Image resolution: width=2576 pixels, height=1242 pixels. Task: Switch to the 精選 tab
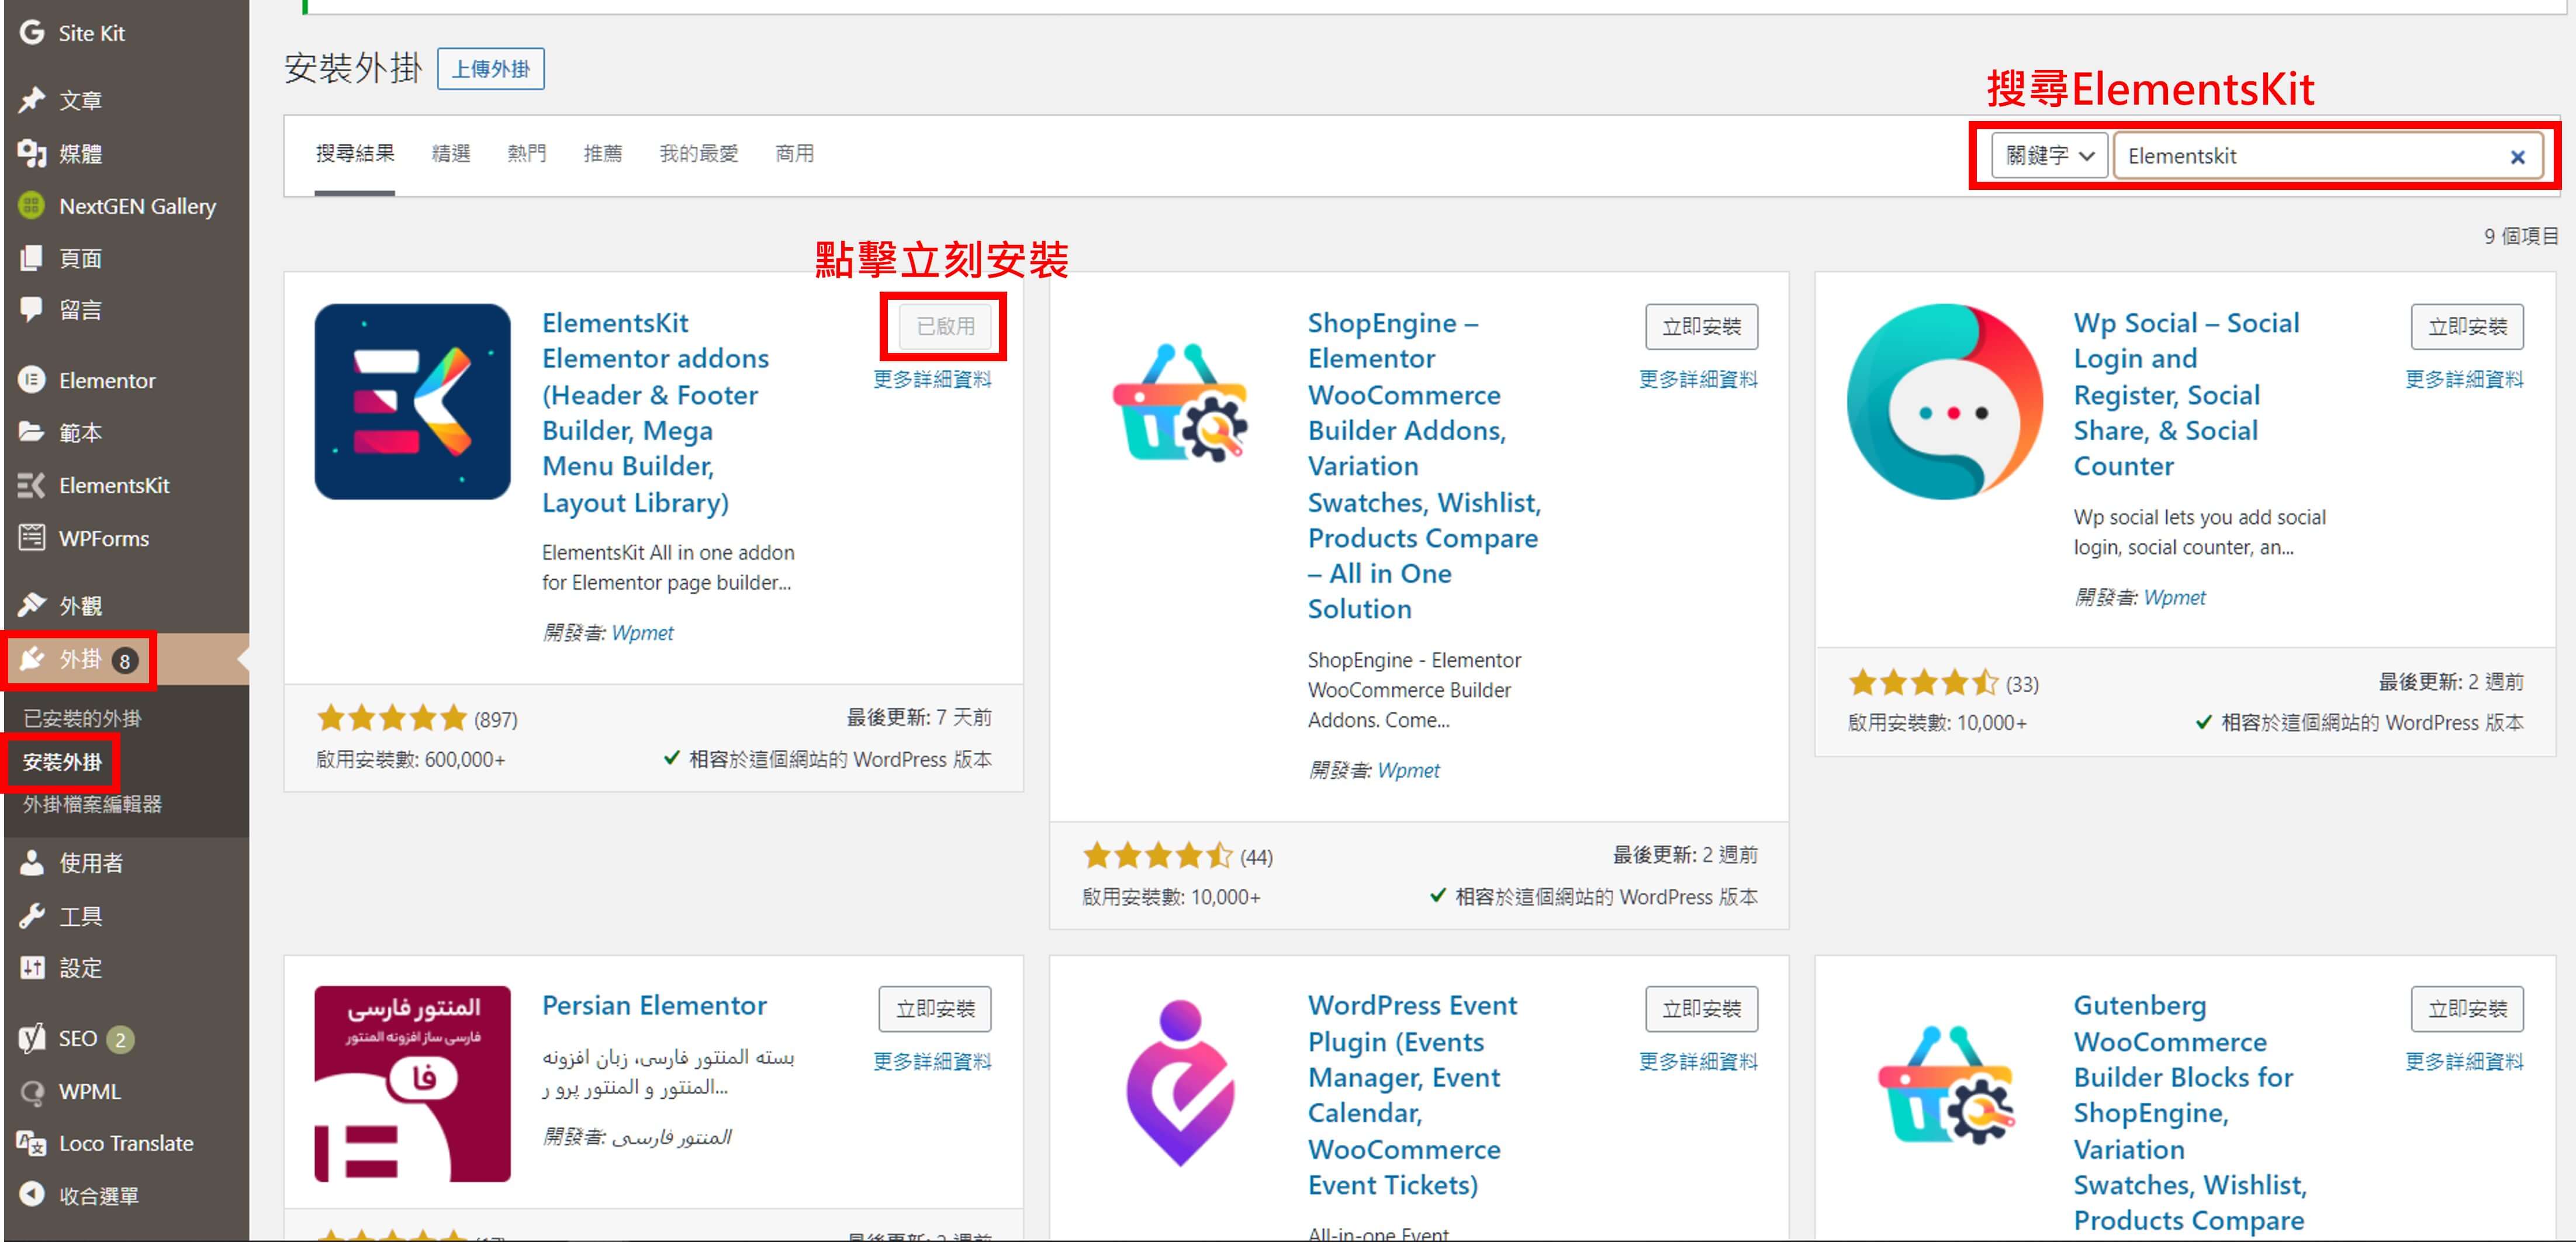pyautogui.click(x=451, y=153)
